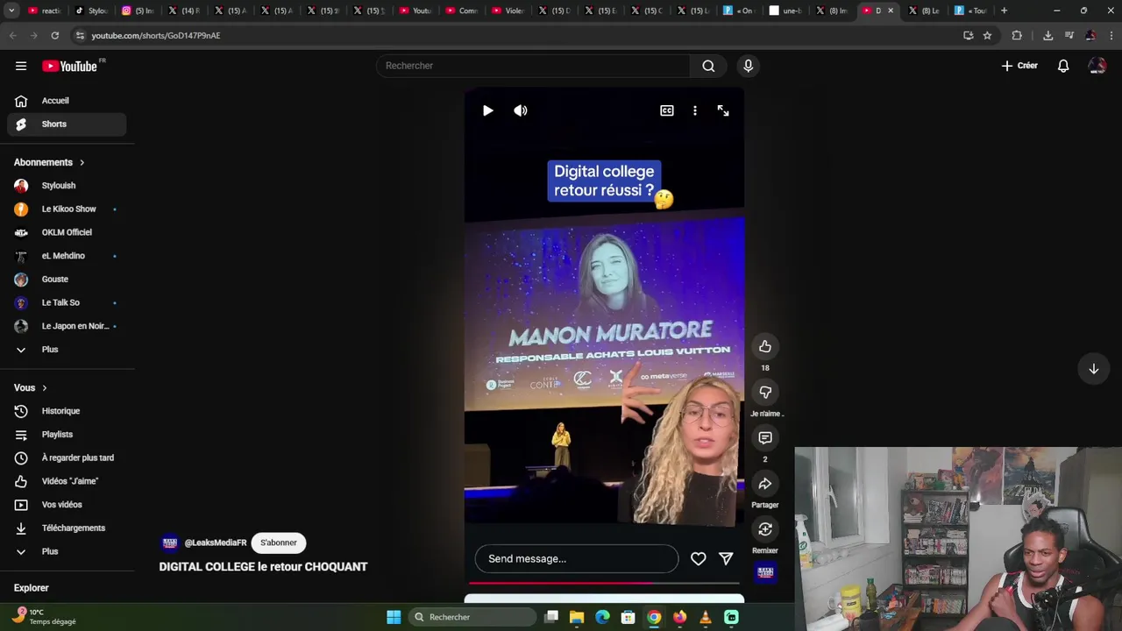Switch to the Stylouish TikTok tab
The width and height of the screenshot is (1122, 631).
[x=91, y=11]
